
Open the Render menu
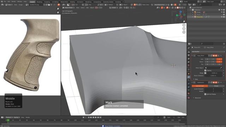(x=13, y=1)
